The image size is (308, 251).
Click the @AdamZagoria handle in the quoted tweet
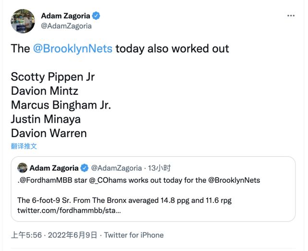116,168
